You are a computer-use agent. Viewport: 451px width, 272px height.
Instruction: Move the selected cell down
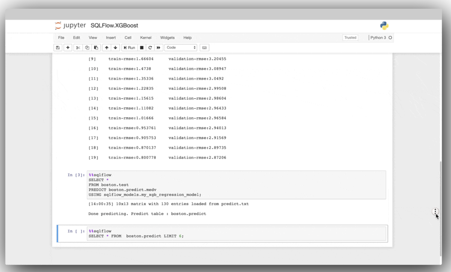(x=115, y=48)
